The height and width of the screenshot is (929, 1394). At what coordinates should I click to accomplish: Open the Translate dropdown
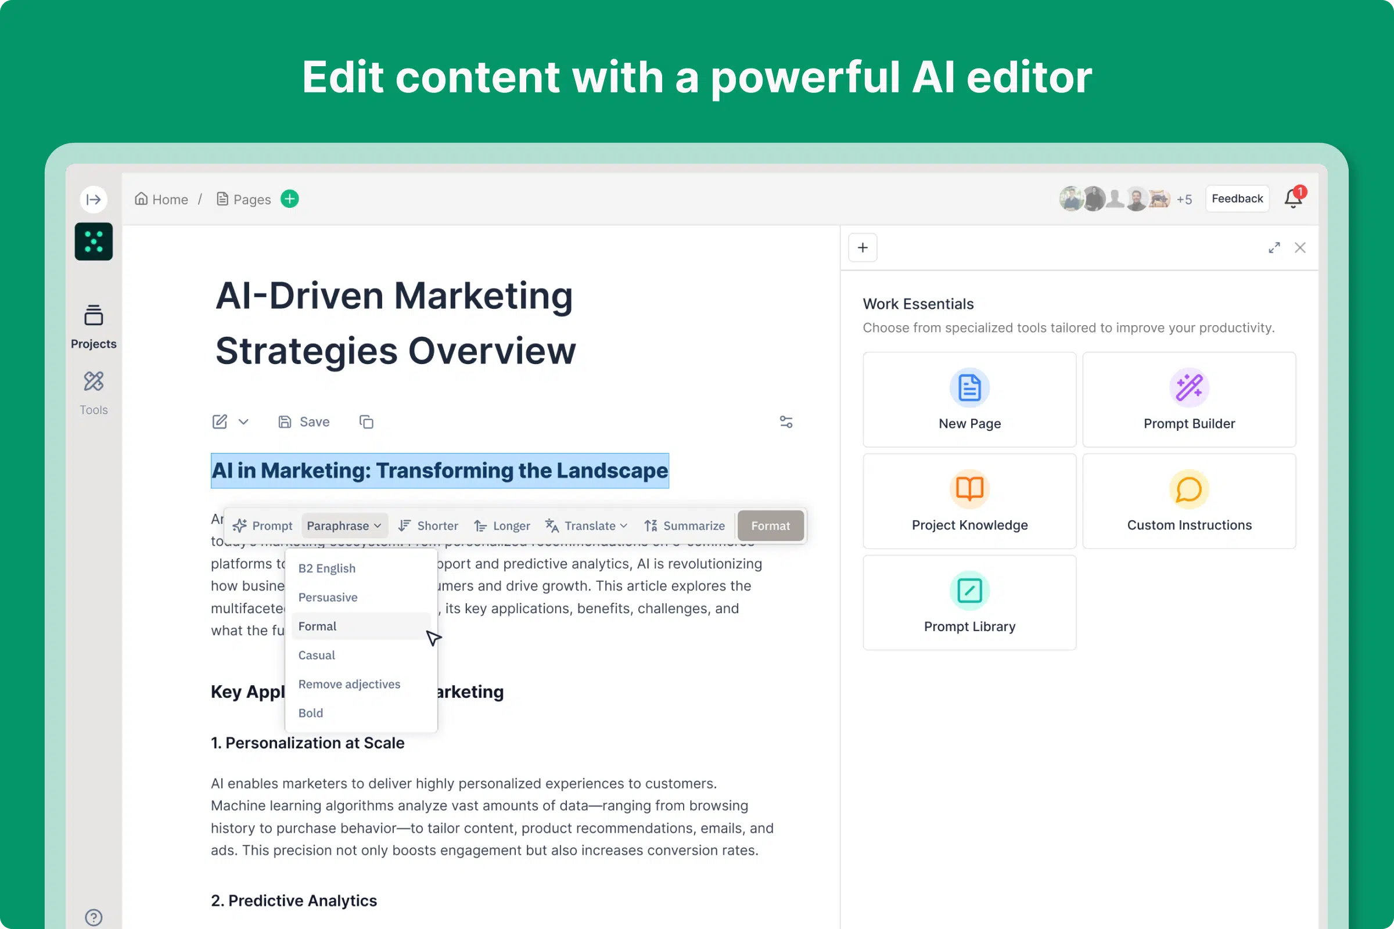pos(586,525)
